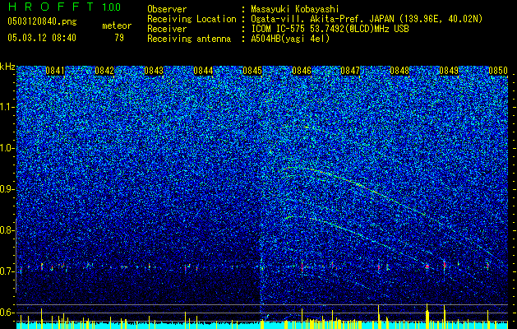This screenshot has width=517, height=329.
Task: Click the meteor count value 79
Action: tap(119, 38)
